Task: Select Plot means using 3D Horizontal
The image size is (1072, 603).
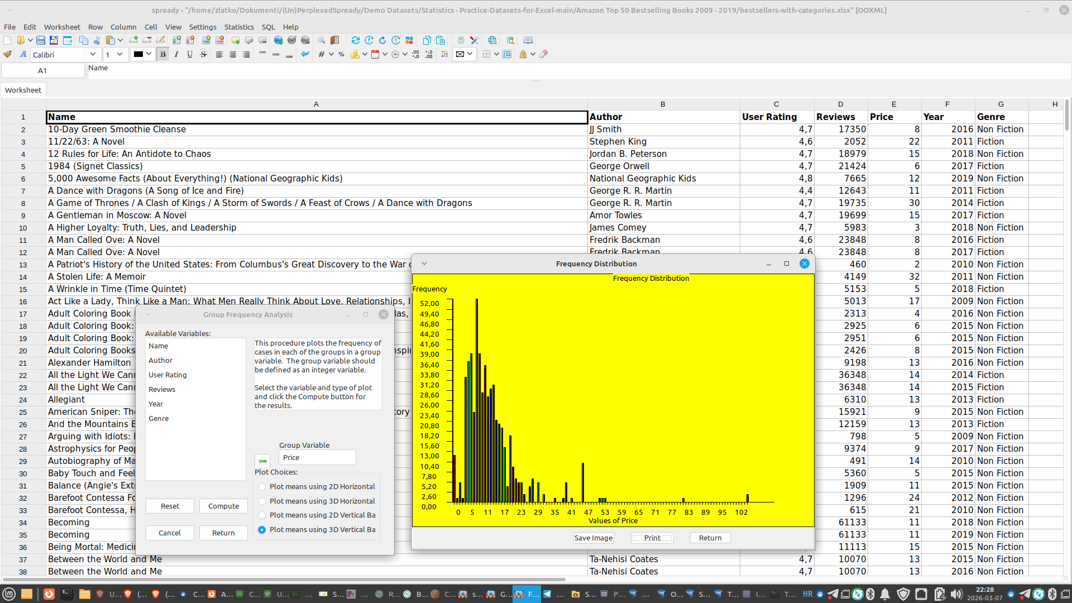Action: click(262, 501)
